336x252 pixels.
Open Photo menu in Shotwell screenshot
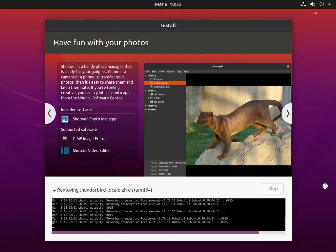[170, 72]
